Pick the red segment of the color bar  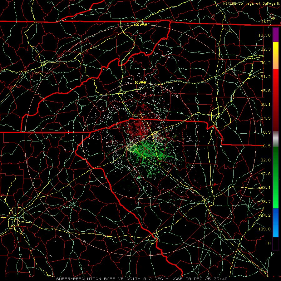pos(276,100)
